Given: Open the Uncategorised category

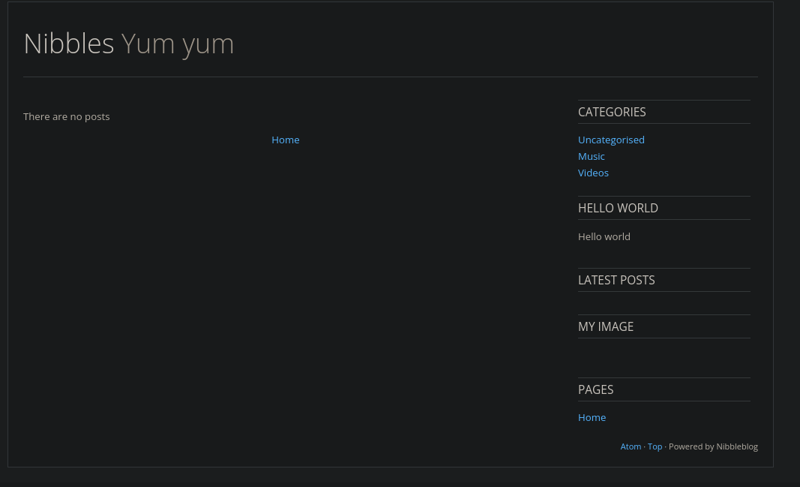Looking at the screenshot, I should click(611, 140).
